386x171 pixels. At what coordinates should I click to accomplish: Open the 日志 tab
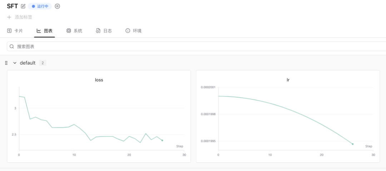(x=104, y=31)
